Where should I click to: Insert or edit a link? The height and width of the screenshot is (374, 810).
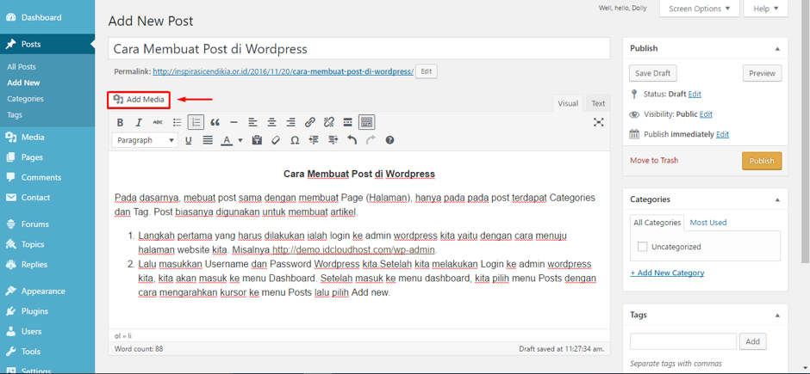pos(310,123)
